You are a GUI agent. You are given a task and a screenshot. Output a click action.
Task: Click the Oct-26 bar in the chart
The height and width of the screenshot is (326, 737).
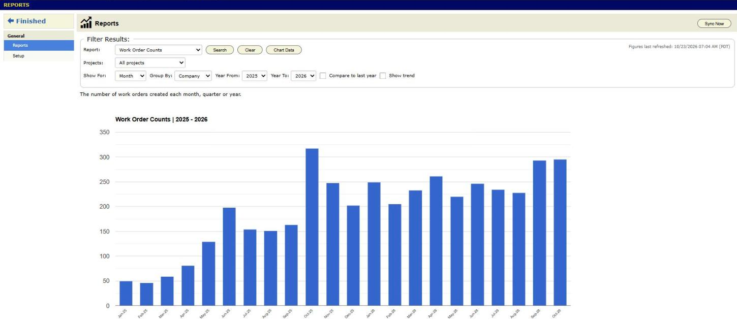point(560,233)
